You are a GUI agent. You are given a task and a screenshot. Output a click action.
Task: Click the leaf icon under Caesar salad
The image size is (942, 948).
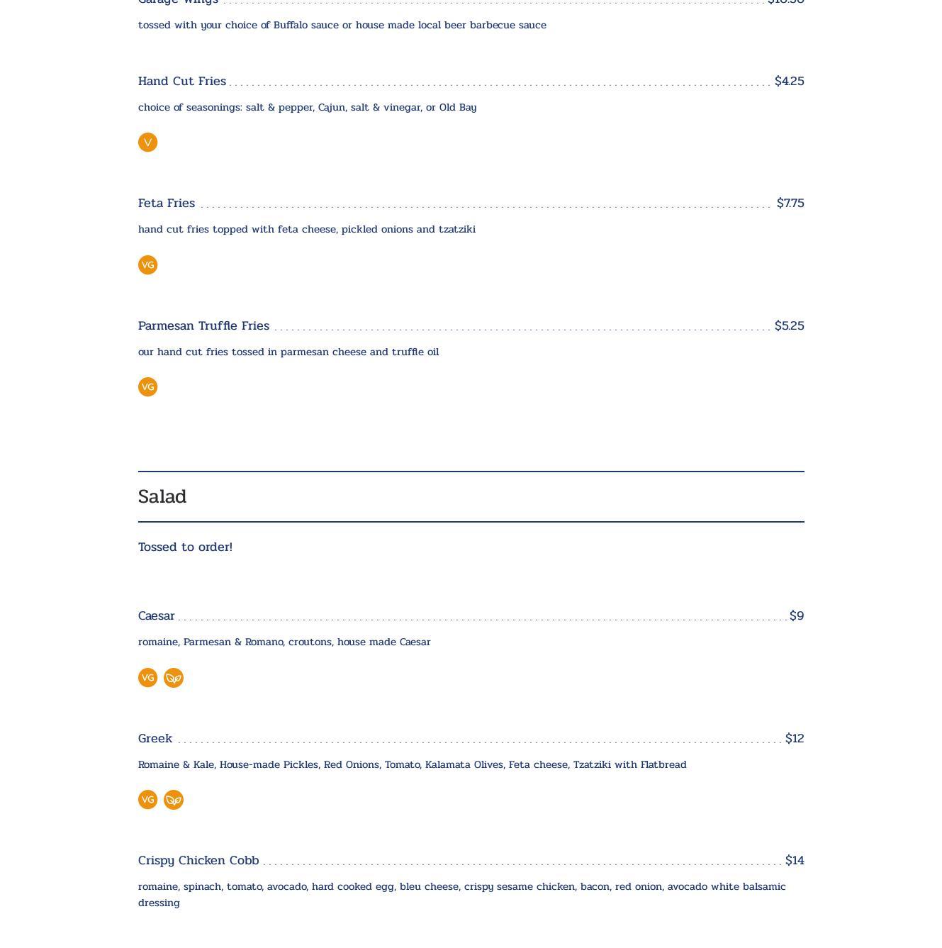click(174, 678)
